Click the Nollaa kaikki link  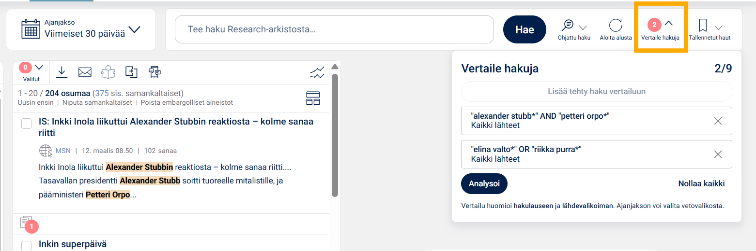tap(701, 183)
